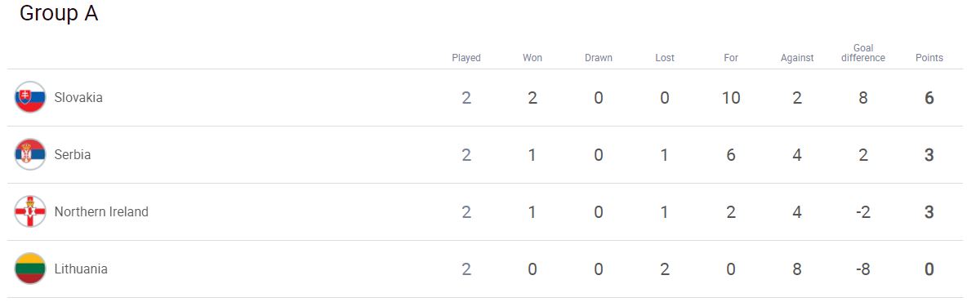The height and width of the screenshot is (302, 967).
Task: Click the Northern Ireland flag icon
Action: click(30, 211)
